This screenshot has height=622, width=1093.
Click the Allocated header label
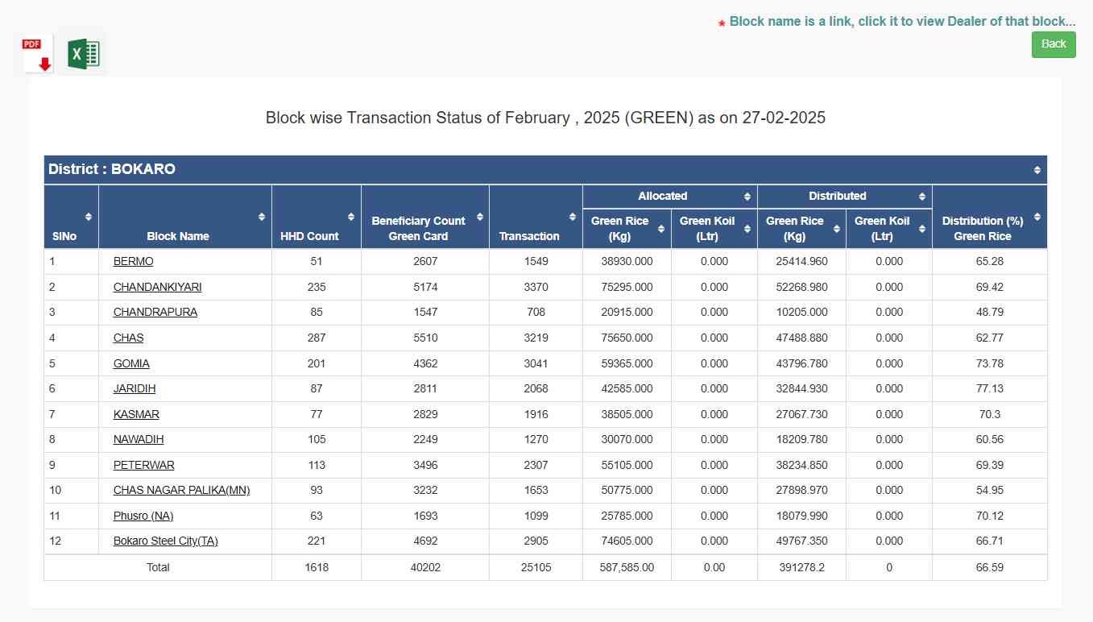coord(663,196)
